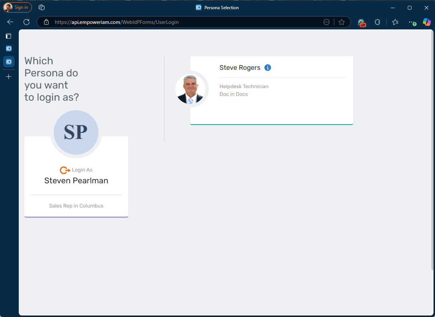Open the favorites list icon

[x=395, y=22]
